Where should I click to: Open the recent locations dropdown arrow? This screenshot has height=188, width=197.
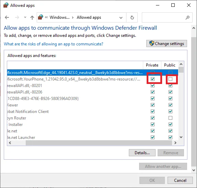pos(25,17)
